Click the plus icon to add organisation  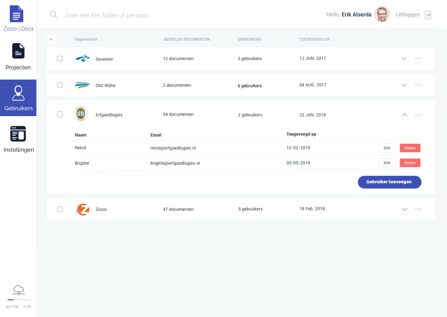point(51,39)
